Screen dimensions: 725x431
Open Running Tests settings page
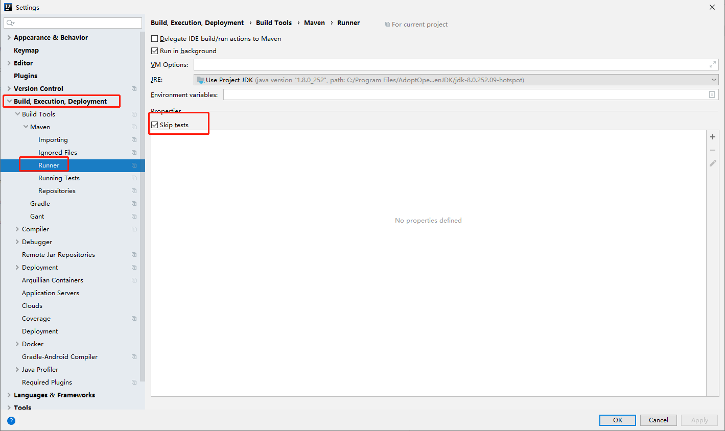[59, 178]
